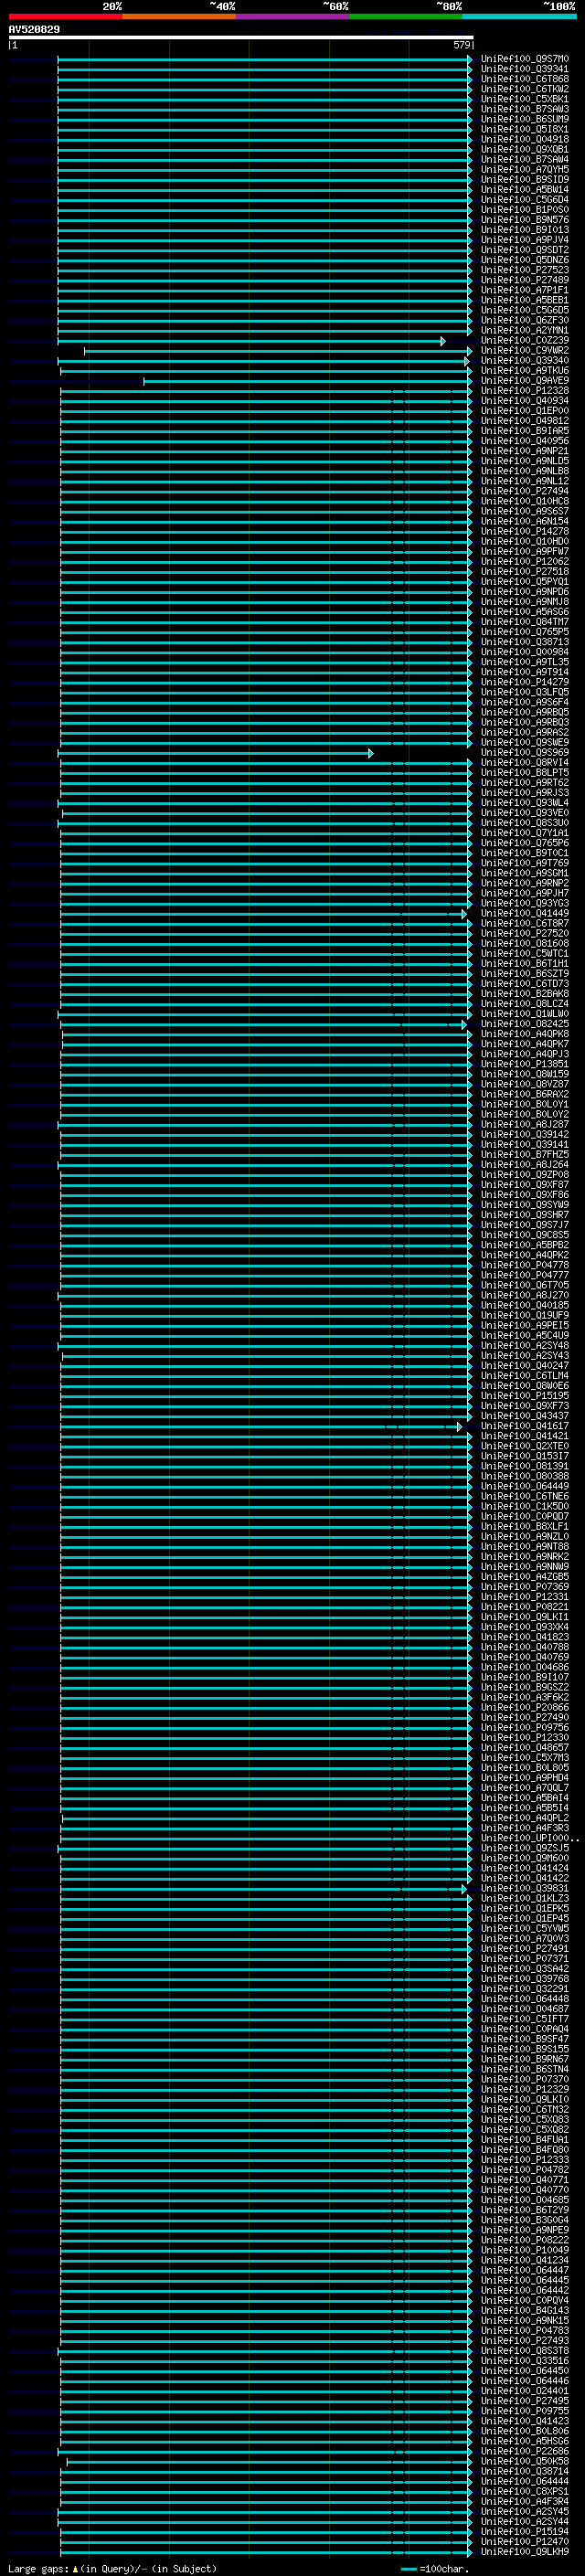This screenshot has width=585, height=2576.
Task: Click the purple ~60% identity legend bar
Action: tap(292, 16)
